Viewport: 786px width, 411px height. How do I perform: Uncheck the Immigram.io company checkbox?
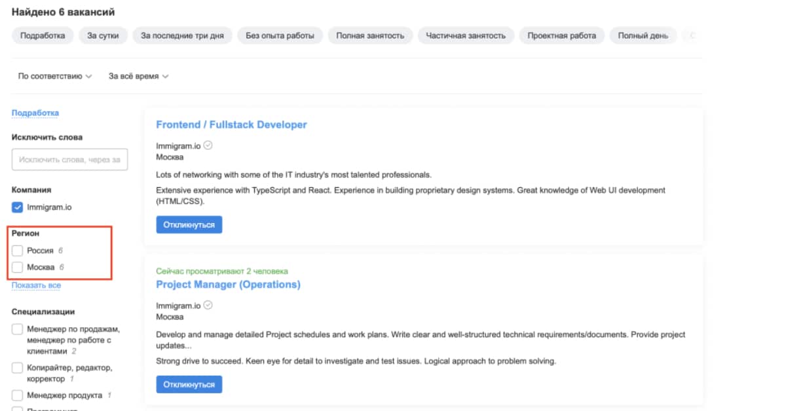coord(18,207)
